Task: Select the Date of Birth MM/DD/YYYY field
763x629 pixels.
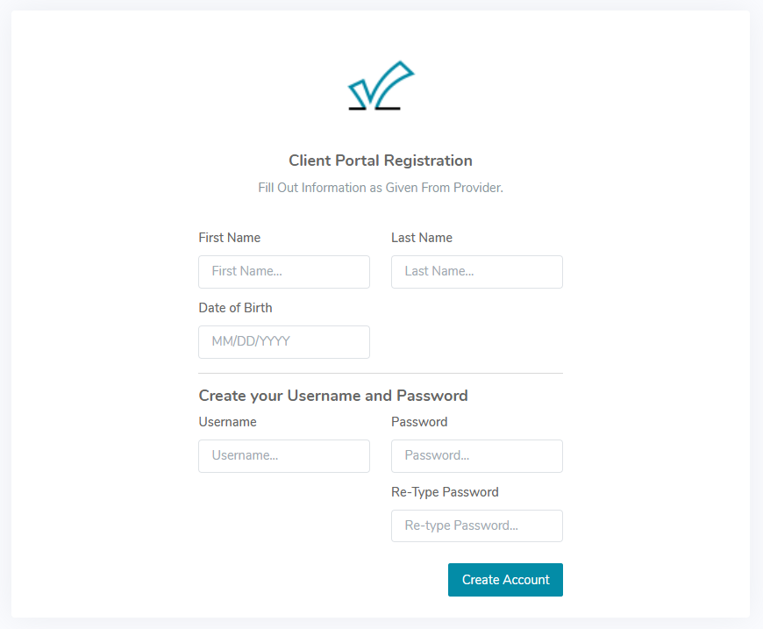Action: click(x=284, y=342)
